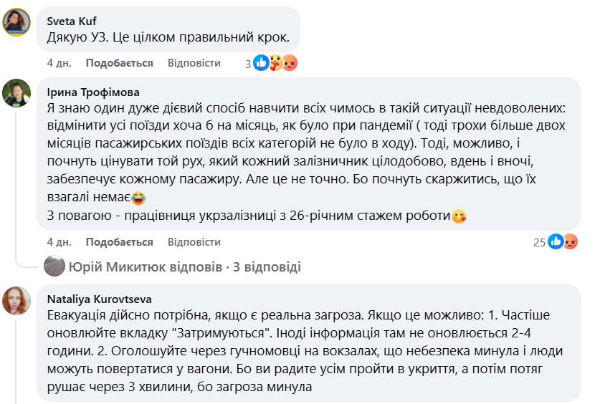Click Ірина Трофімова's profile avatar
Viewport: 600px width, 404px height.
(16, 93)
